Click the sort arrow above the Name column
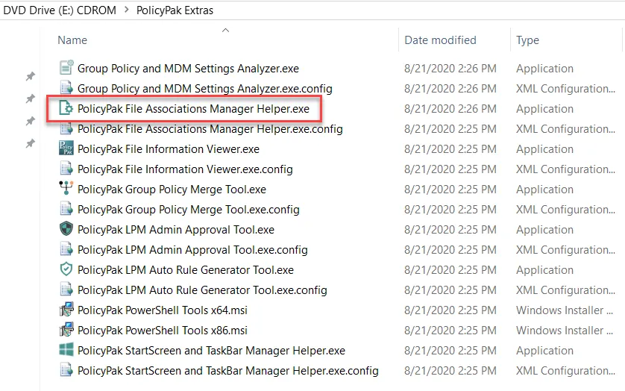 click(x=225, y=31)
